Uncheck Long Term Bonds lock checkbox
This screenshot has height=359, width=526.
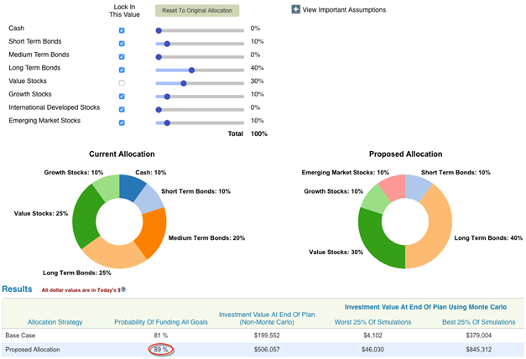[122, 70]
